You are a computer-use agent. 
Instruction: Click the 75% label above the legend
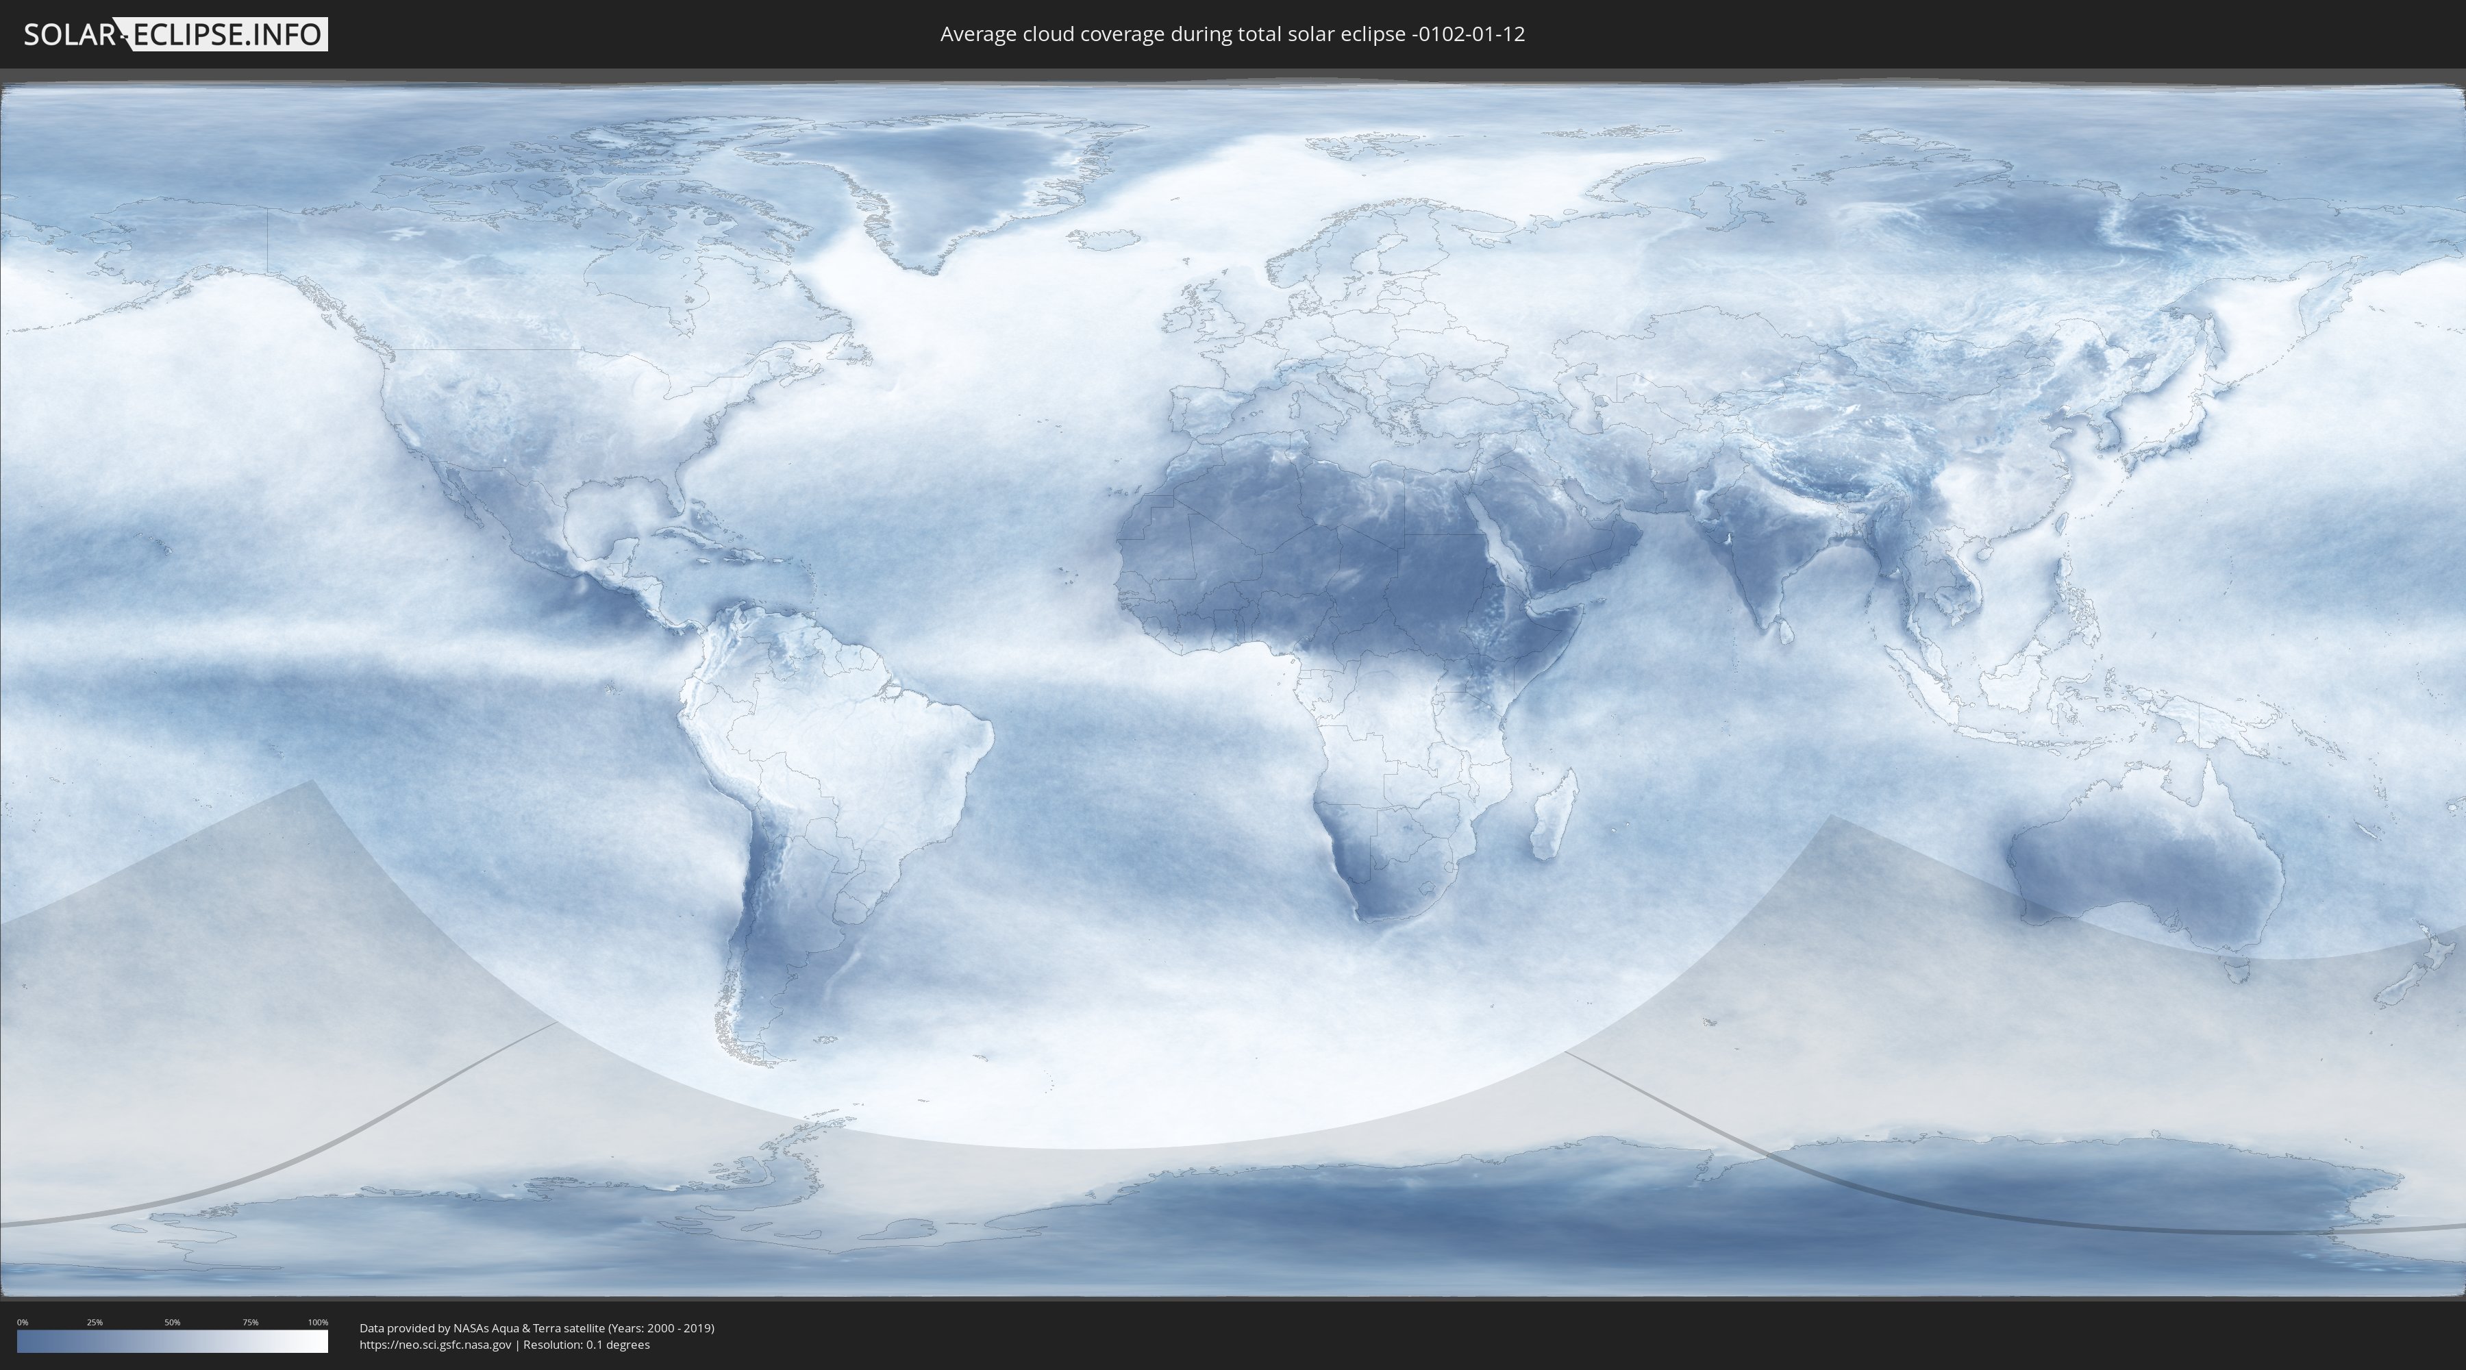pyautogui.click(x=250, y=1322)
